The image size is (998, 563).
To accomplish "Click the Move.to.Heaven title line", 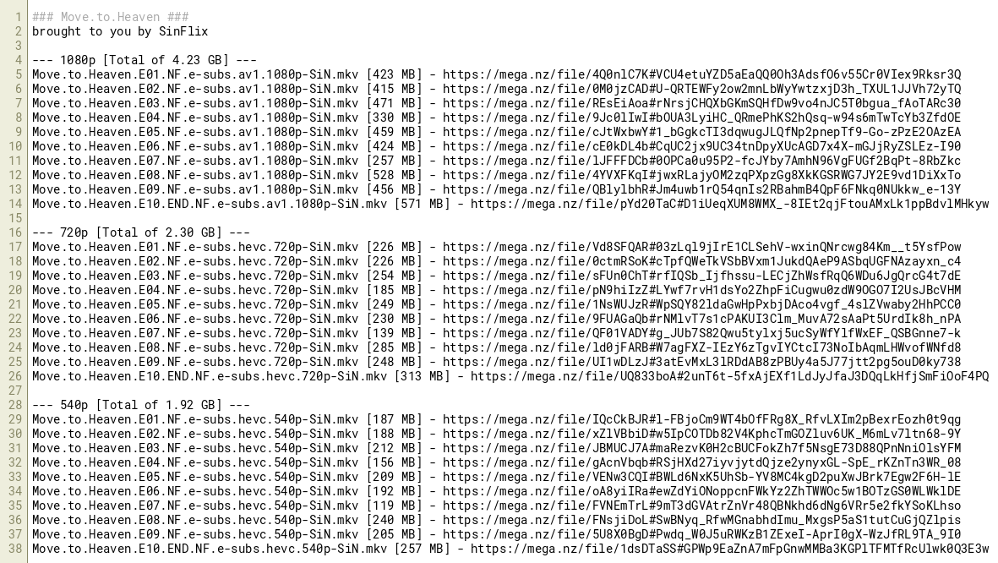I will pyautogui.click(x=110, y=17).
